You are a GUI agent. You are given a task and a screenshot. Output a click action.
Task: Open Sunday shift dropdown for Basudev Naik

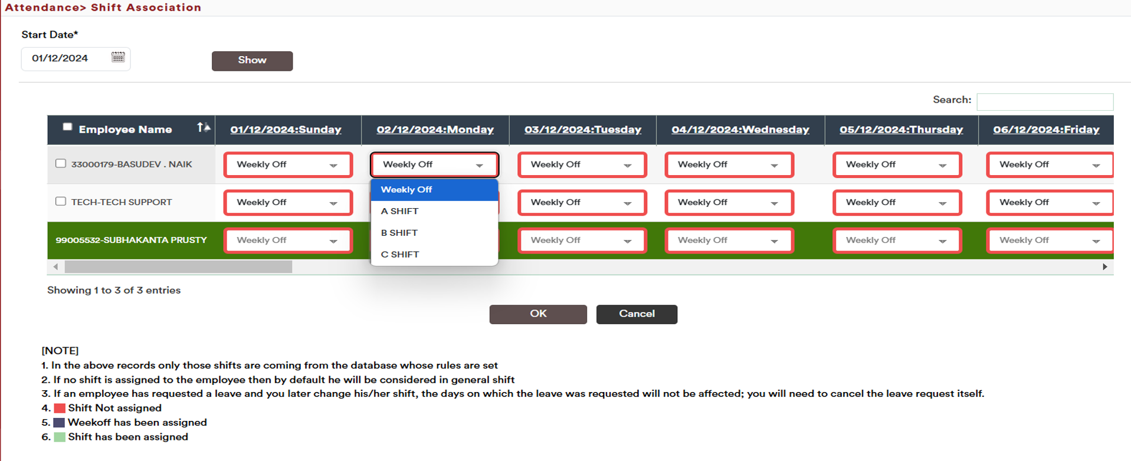click(287, 165)
